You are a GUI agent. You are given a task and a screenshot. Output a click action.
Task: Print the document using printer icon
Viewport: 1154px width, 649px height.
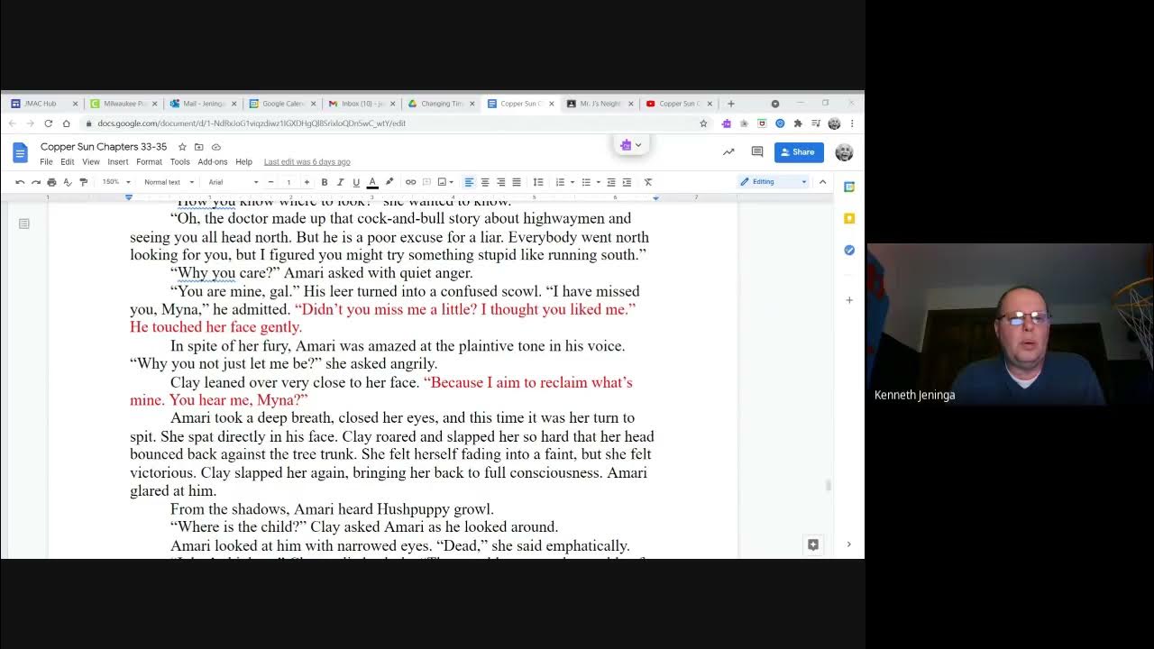[51, 182]
